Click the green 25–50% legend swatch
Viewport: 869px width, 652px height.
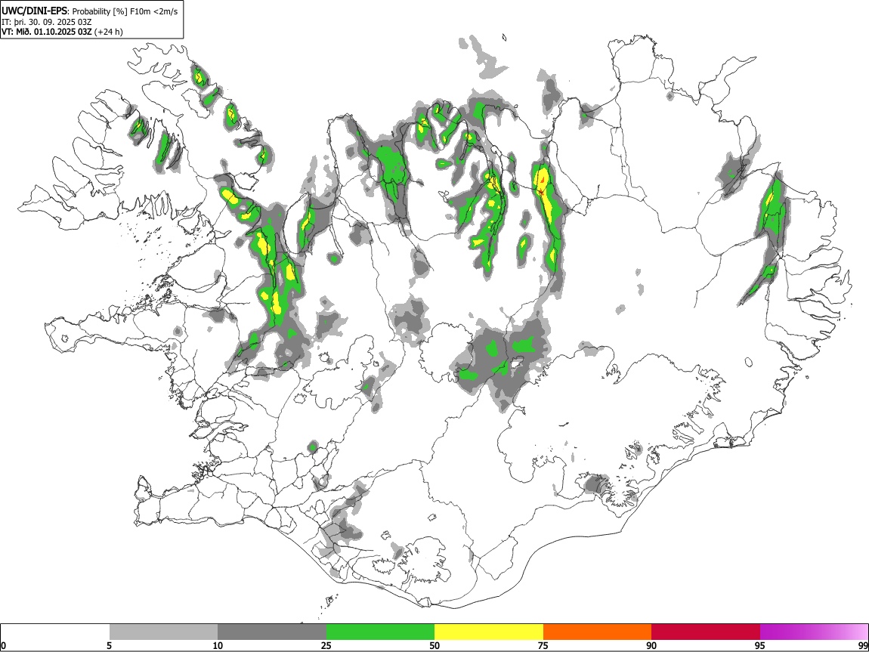coord(380,632)
